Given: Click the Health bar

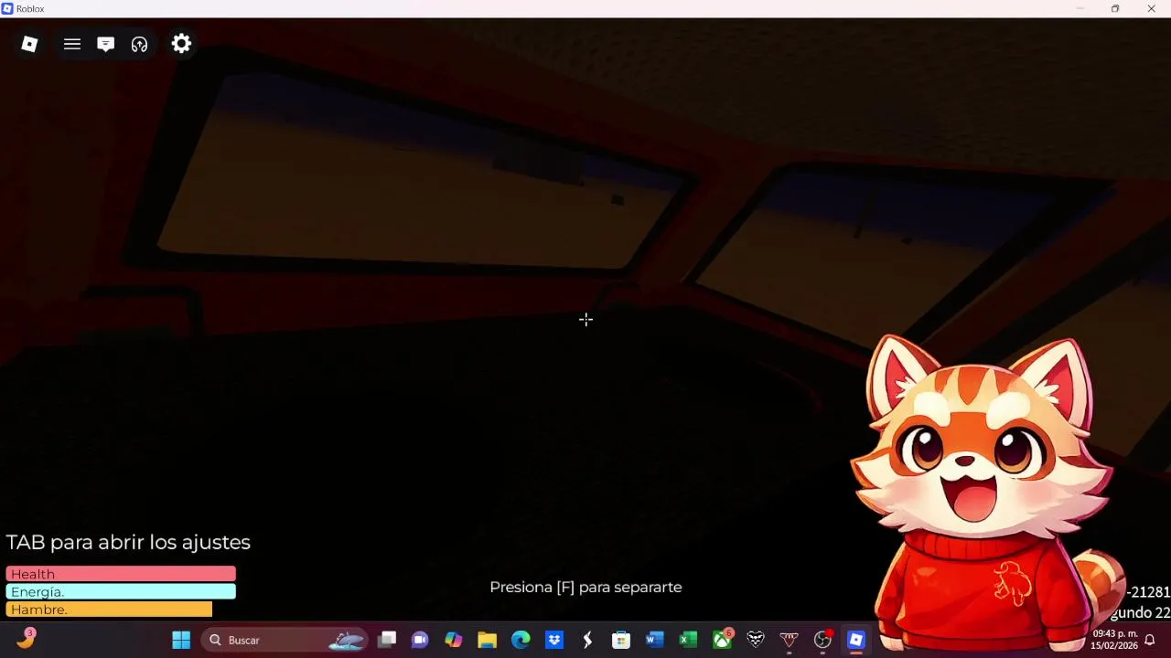Looking at the screenshot, I should tap(121, 574).
